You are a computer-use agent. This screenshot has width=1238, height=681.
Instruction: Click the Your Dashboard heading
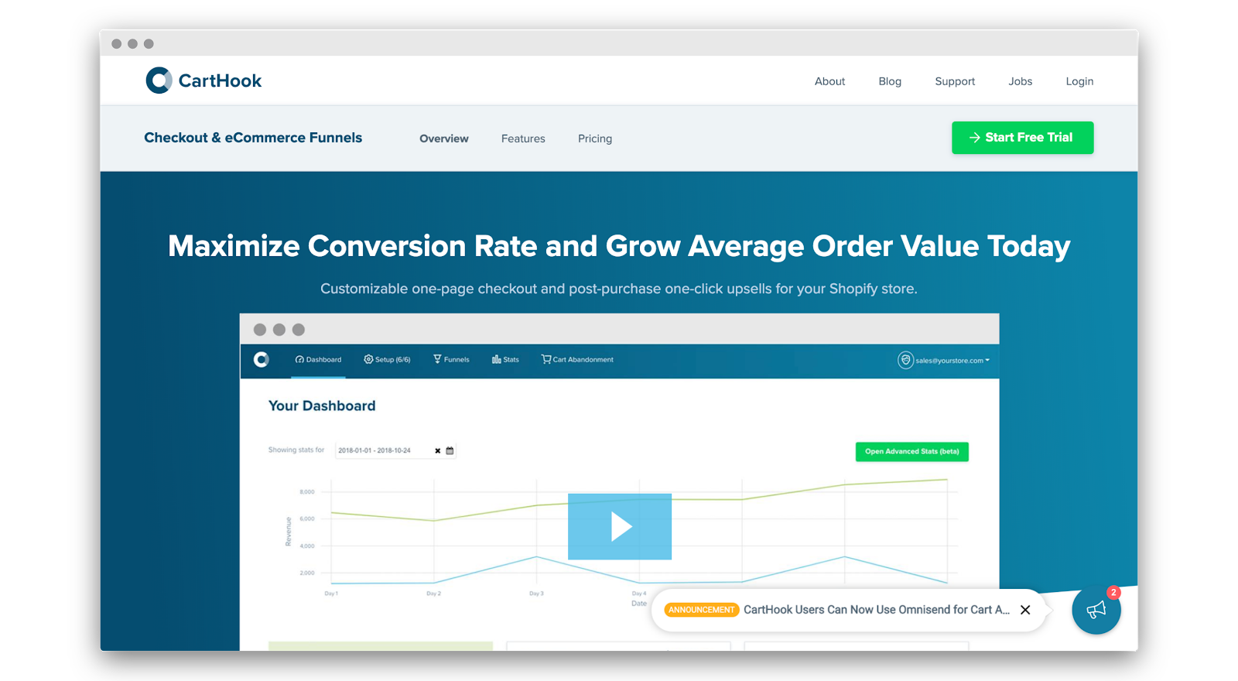[x=322, y=406]
